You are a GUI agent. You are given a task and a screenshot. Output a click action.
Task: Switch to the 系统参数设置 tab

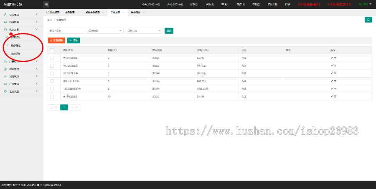93,13
